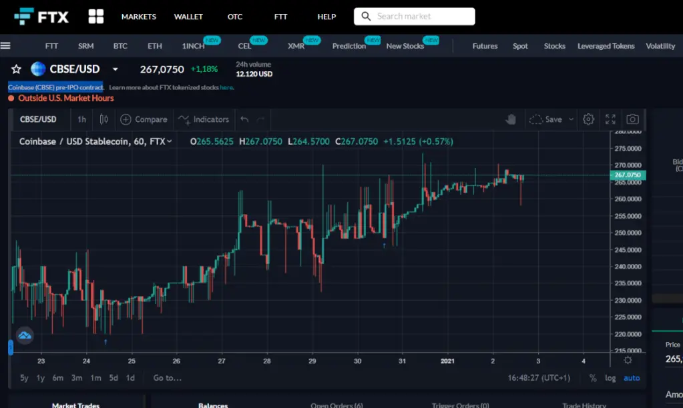Take a chart snapshot with camera icon
Viewport: 683px width, 408px height.
[x=632, y=119]
